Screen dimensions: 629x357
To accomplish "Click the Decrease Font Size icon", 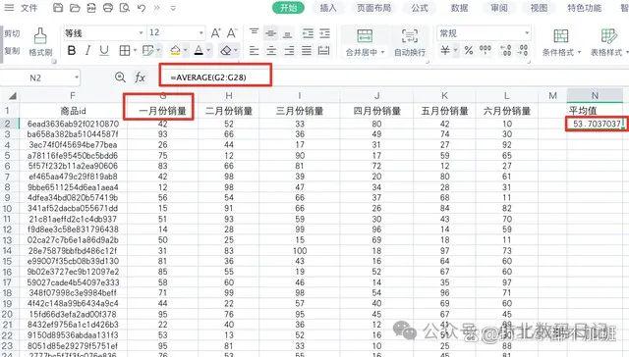I will (232, 32).
